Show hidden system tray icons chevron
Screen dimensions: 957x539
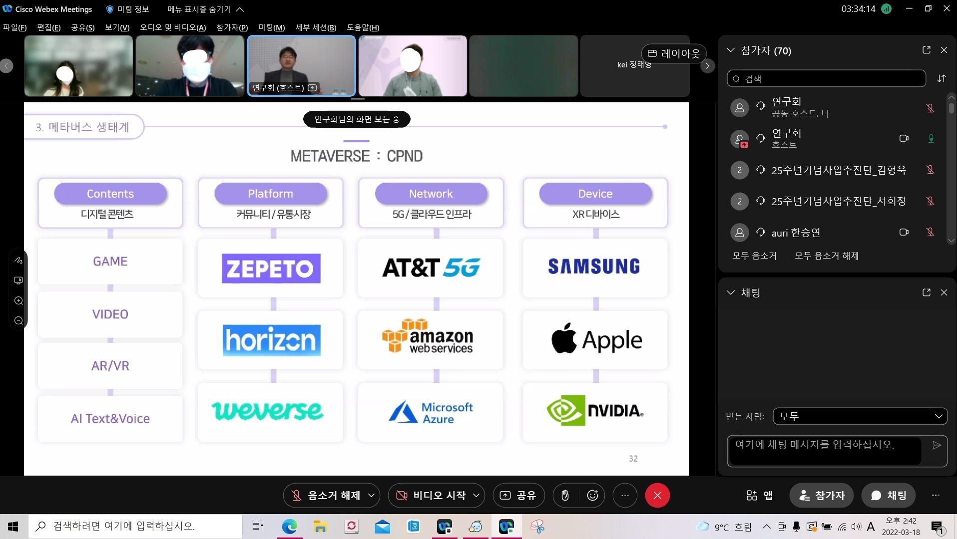click(766, 527)
